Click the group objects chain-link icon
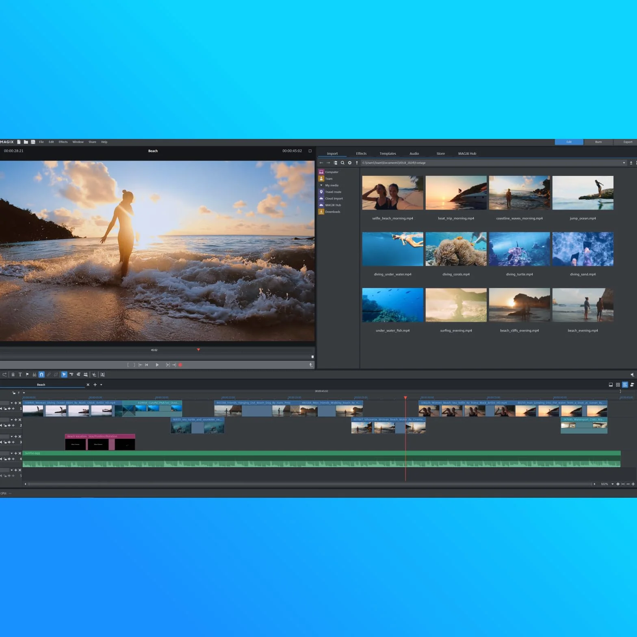The height and width of the screenshot is (637, 637). coord(49,375)
